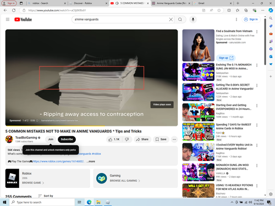The image size is (275, 206).
Task: Open Edge sidebar search icon
Action: 271,18
